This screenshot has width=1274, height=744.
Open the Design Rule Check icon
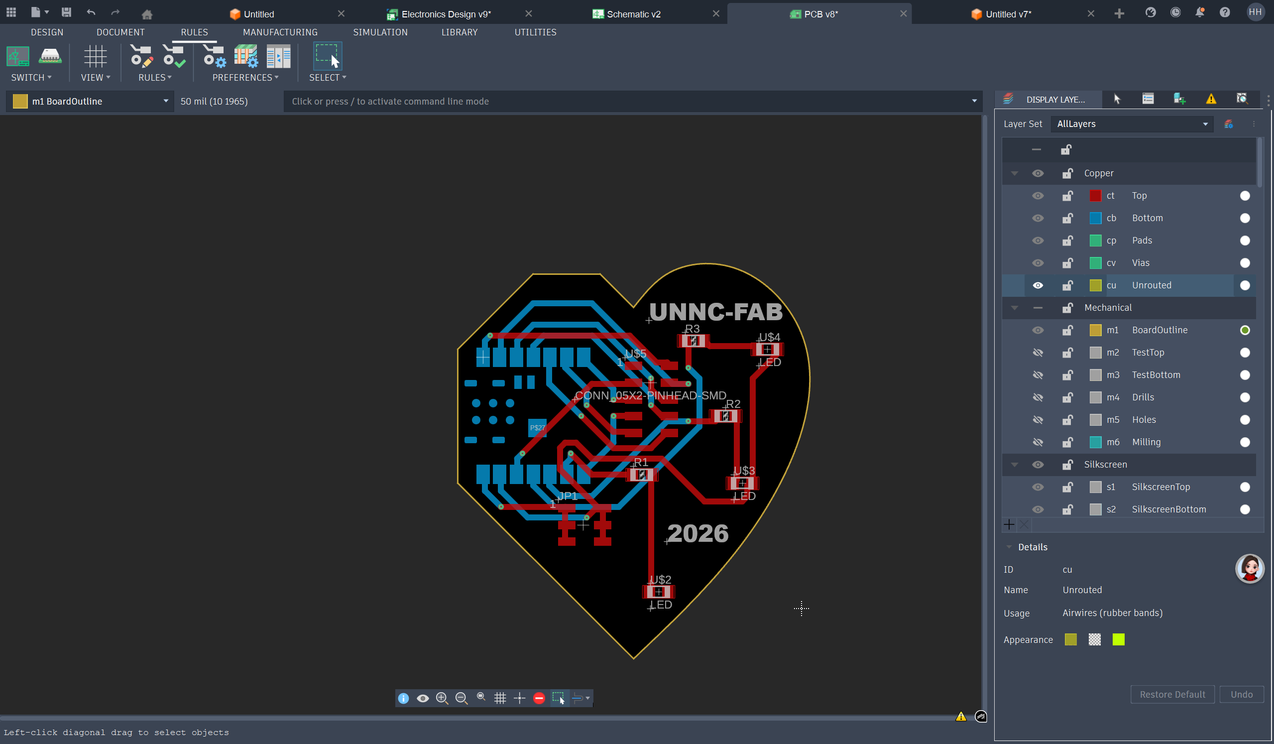(174, 57)
